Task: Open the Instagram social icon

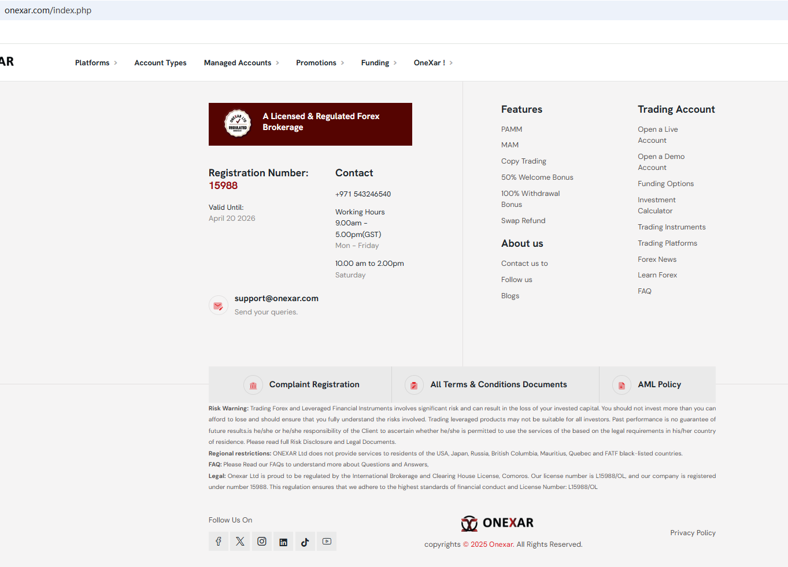Action: click(262, 542)
